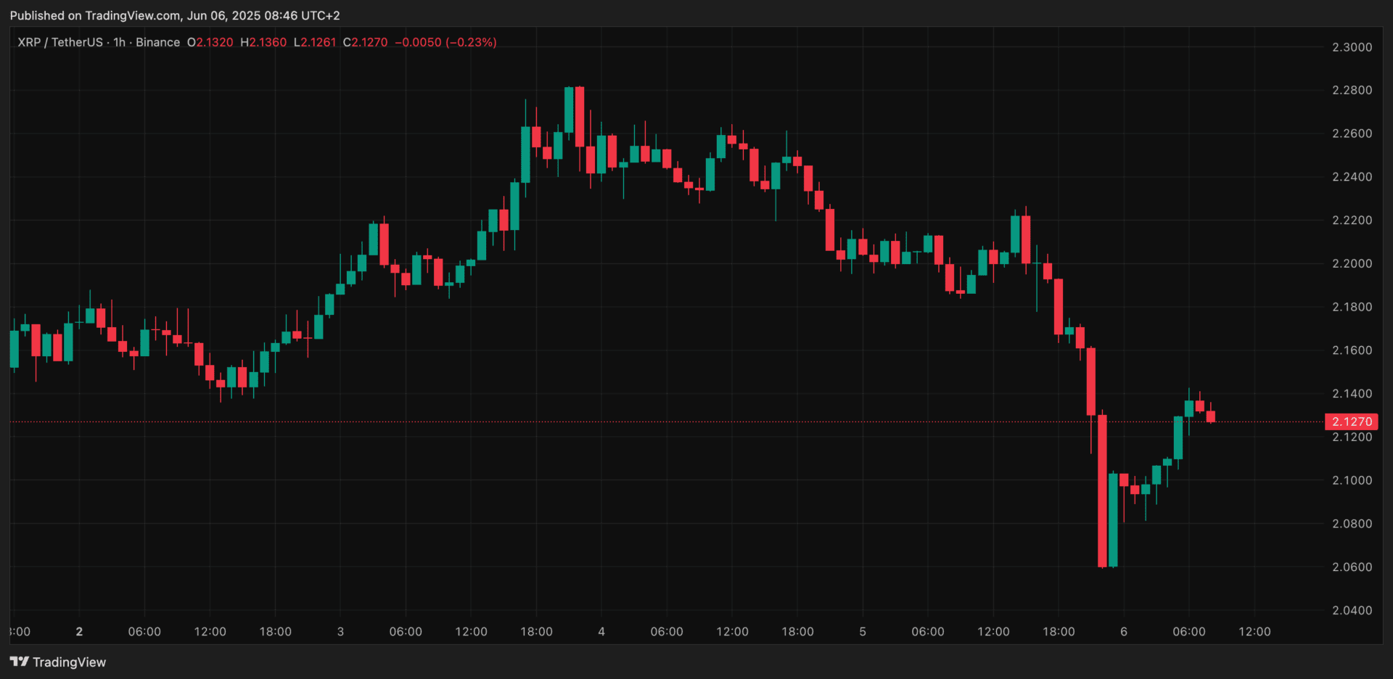Click the 1h interval label in legend
1393x679 pixels.
119,42
